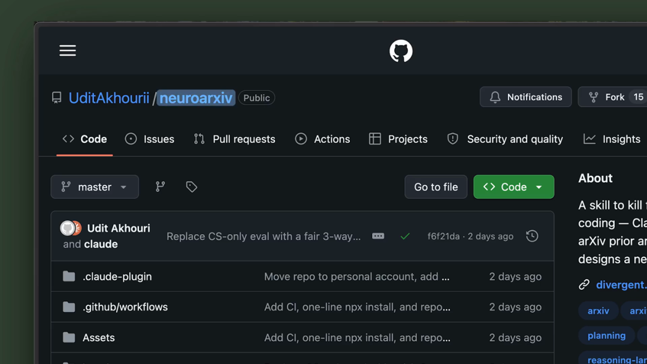This screenshot has width=647, height=364.
Task: Open commit 'Move repo to personal account'
Action: (357, 277)
